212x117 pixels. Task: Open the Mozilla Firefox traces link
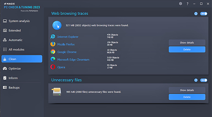click(66, 44)
